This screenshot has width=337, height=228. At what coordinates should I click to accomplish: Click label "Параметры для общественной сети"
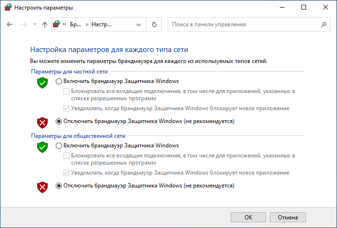point(78,136)
